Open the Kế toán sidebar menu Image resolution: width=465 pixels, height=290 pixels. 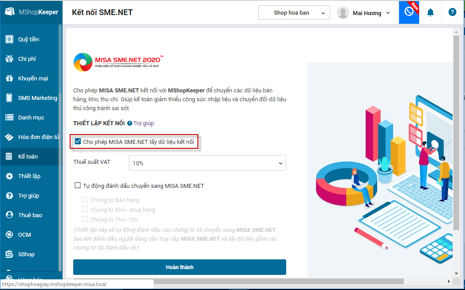[28, 157]
